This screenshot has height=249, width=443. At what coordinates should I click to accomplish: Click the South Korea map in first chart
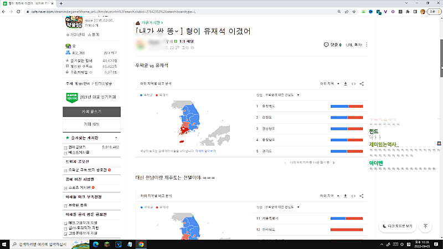coord(189,121)
